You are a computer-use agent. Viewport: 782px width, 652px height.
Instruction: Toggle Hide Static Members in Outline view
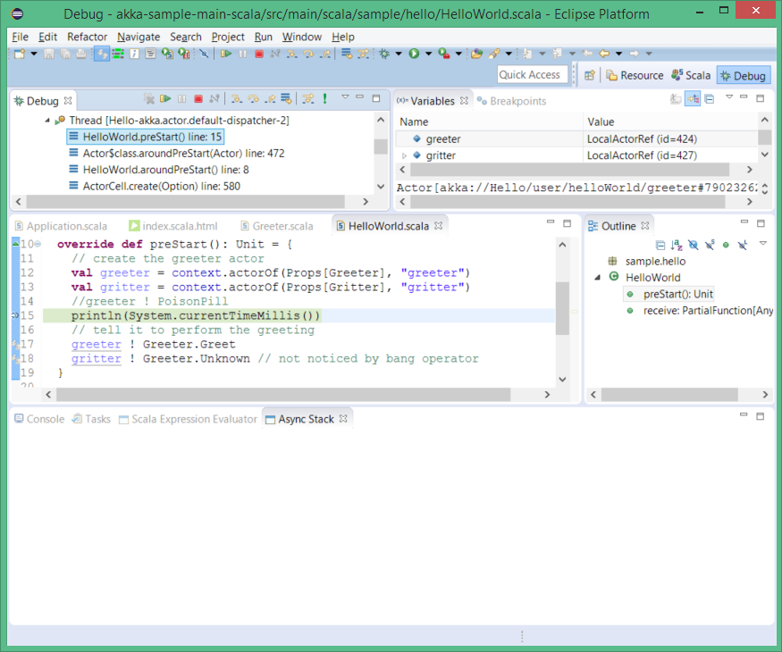point(709,245)
